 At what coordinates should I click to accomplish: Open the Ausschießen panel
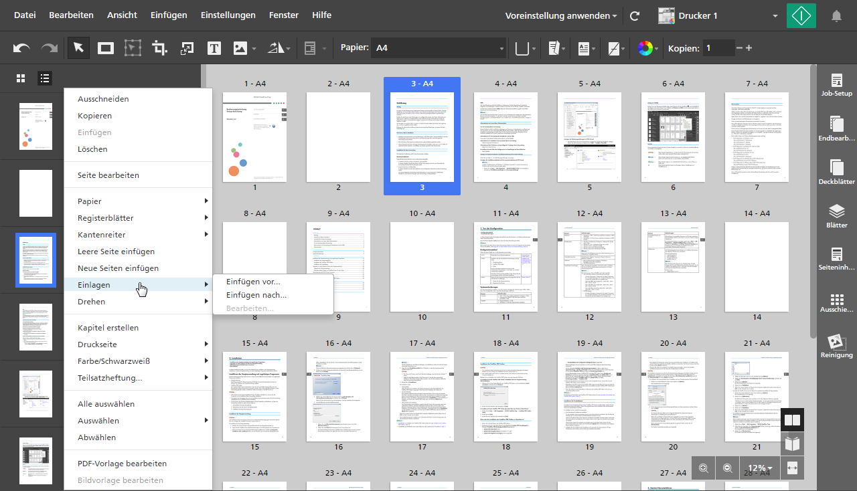point(836,302)
